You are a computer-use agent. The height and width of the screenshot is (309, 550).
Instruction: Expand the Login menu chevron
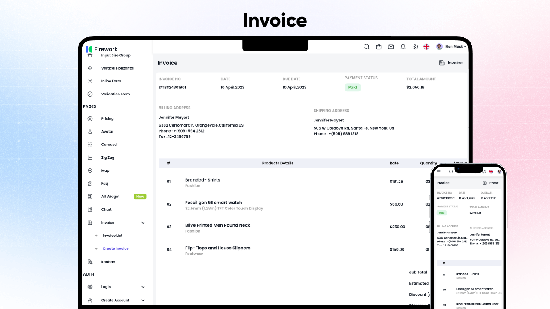point(143,287)
